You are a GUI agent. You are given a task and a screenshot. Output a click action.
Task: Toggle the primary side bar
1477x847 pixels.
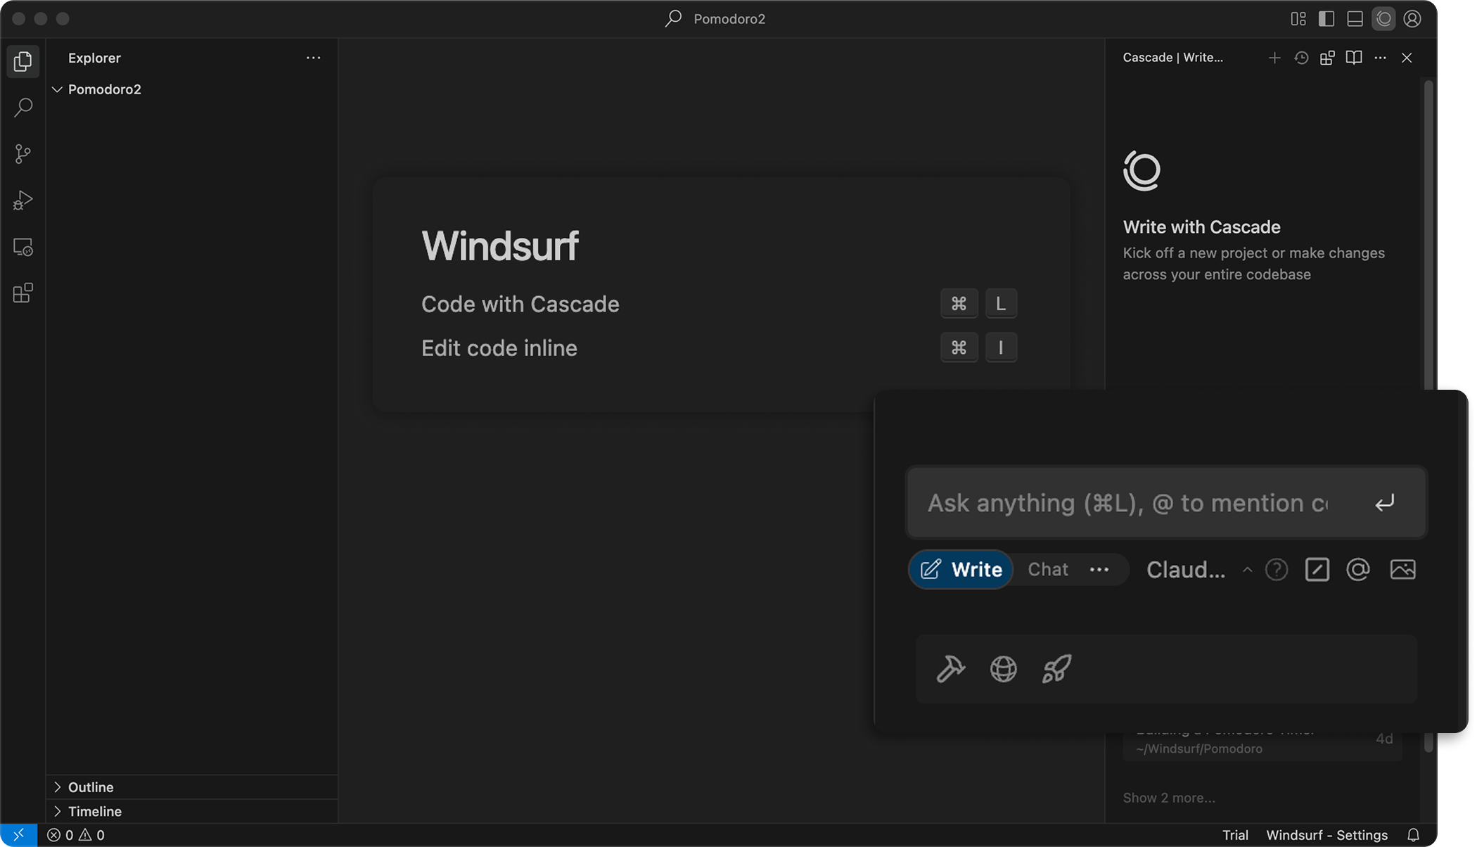[1326, 19]
